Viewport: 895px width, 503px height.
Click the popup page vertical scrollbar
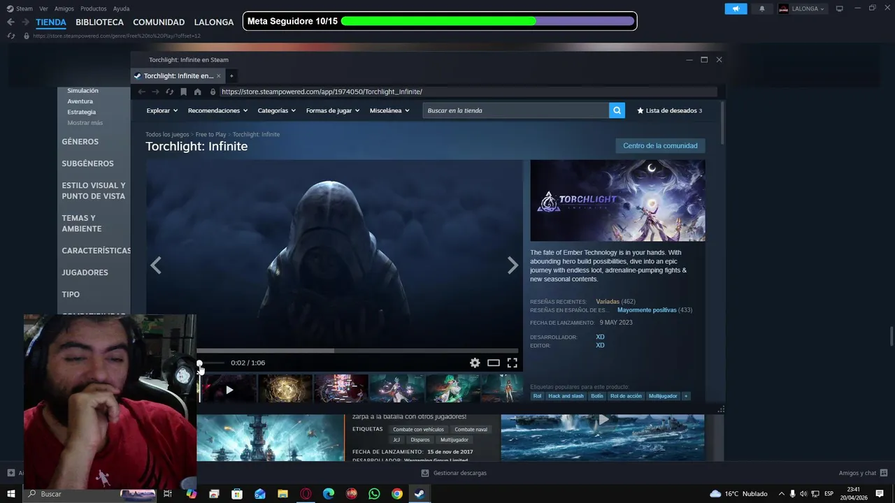click(x=722, y=124)
